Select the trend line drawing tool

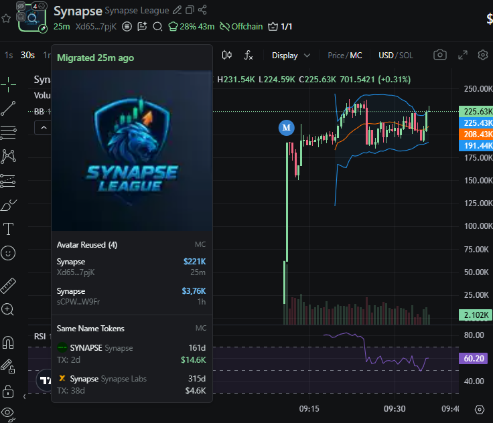pos(9,108)
